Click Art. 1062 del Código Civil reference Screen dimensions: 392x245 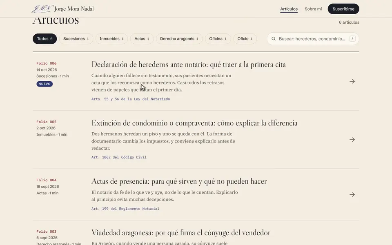119,157
